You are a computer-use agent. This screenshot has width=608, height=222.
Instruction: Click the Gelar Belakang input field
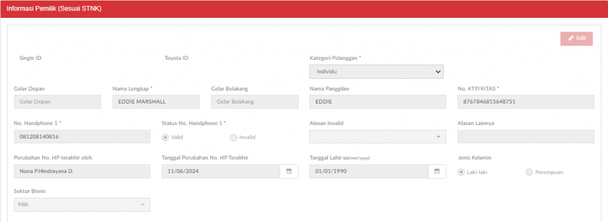point(255,102)
